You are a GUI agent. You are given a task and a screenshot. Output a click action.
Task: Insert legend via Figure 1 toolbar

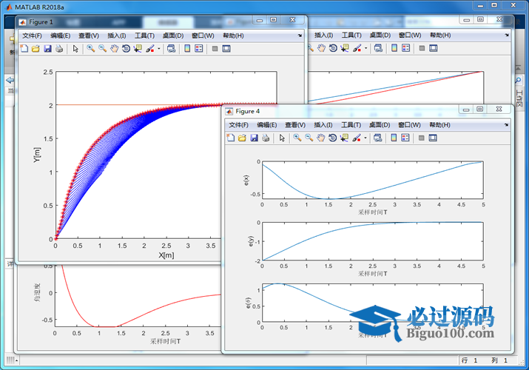tap(199, 49)
